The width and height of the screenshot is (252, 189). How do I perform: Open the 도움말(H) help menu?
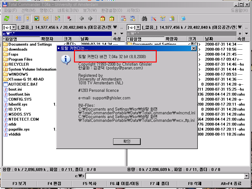(239, 10)
